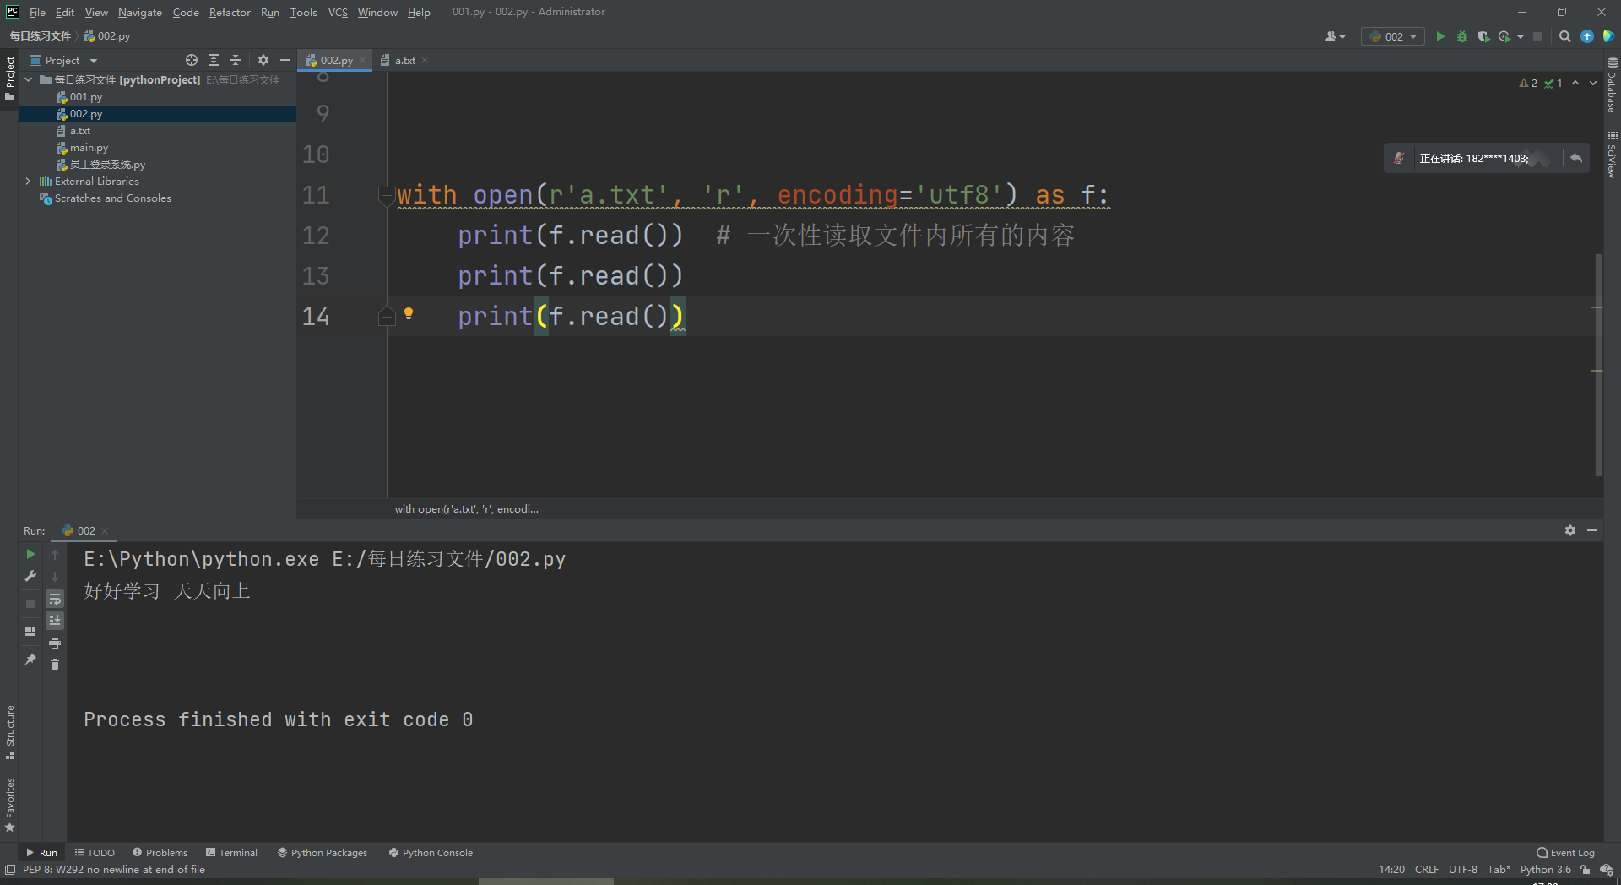Toggle the Structure side tool window
The image size is (1621, 885).
click(x=9, y=732)
